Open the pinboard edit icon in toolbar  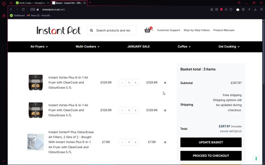212,9
